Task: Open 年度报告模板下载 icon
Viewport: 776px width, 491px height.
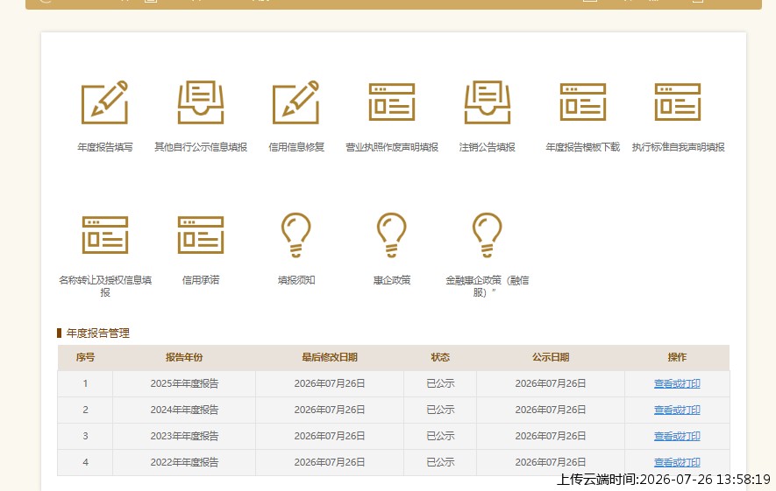Action: click(x=582, y=102)
